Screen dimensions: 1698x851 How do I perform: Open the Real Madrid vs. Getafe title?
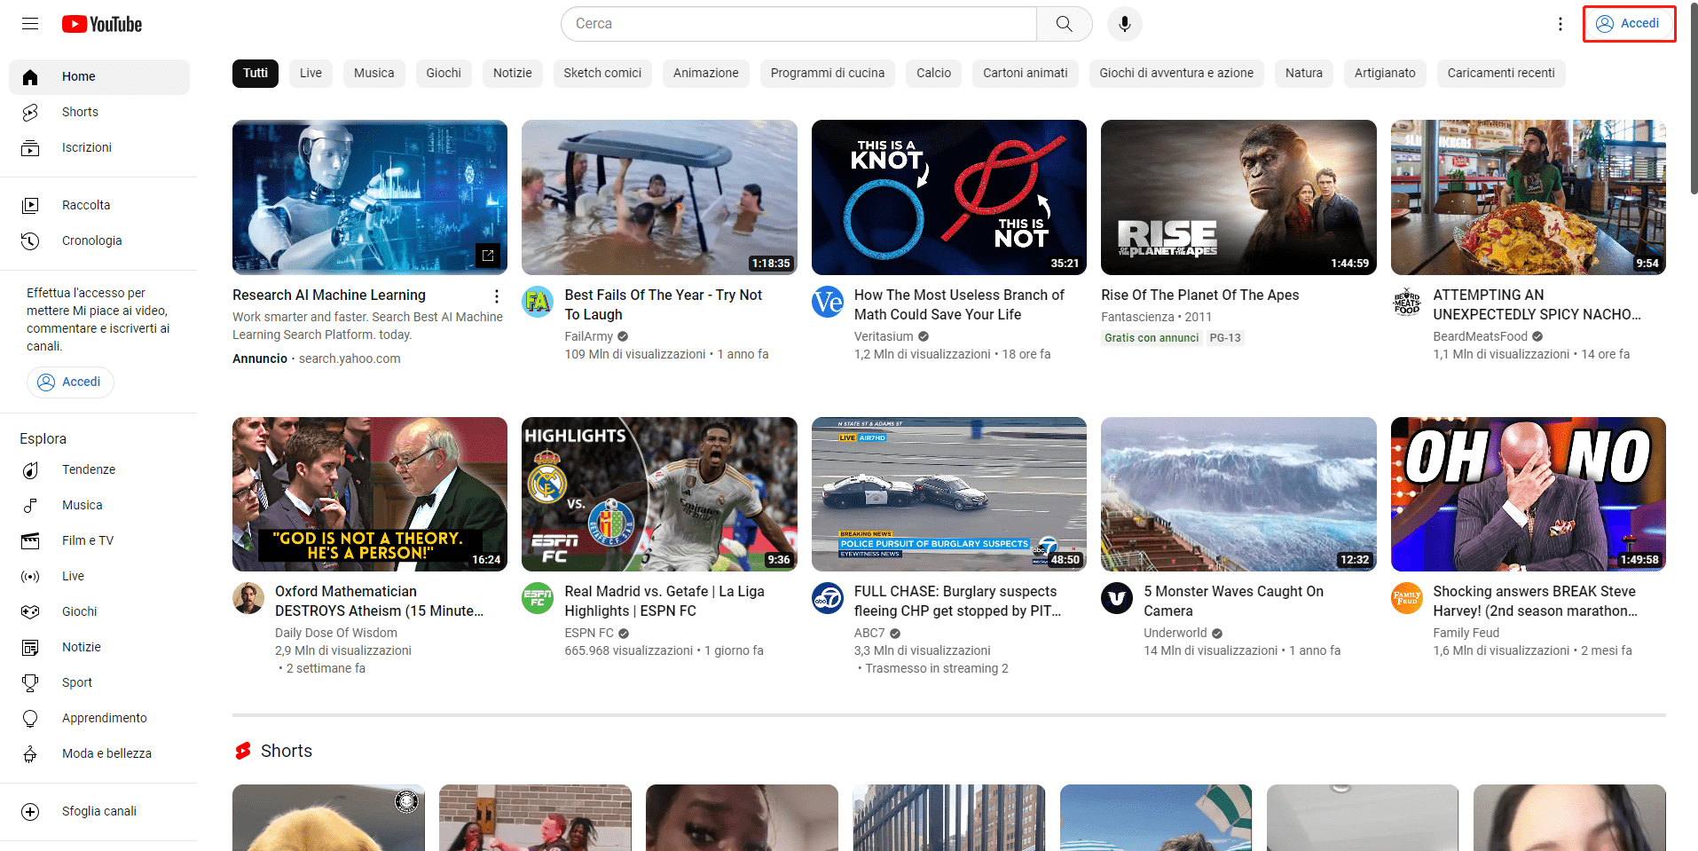[x=664, y=602]
